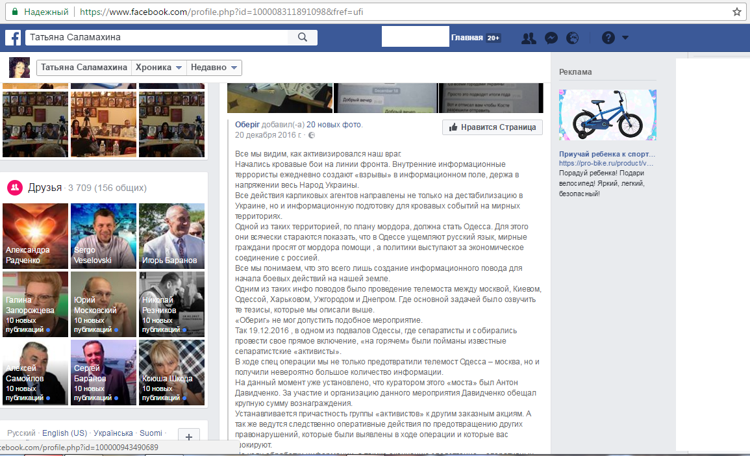Click Нравится Страница like button
The image size is (750, 456).
(492, 127)
